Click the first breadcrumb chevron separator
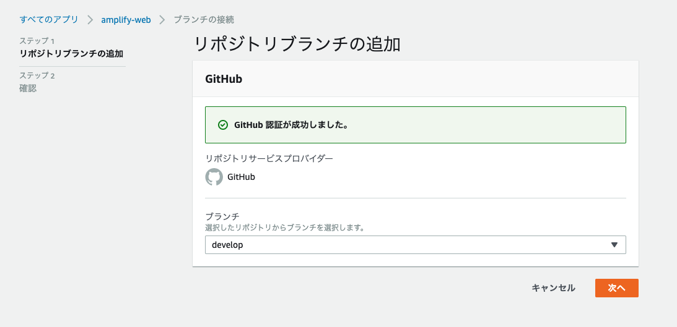The height and width of the screenshot is (327, 677). coord(90,20)
